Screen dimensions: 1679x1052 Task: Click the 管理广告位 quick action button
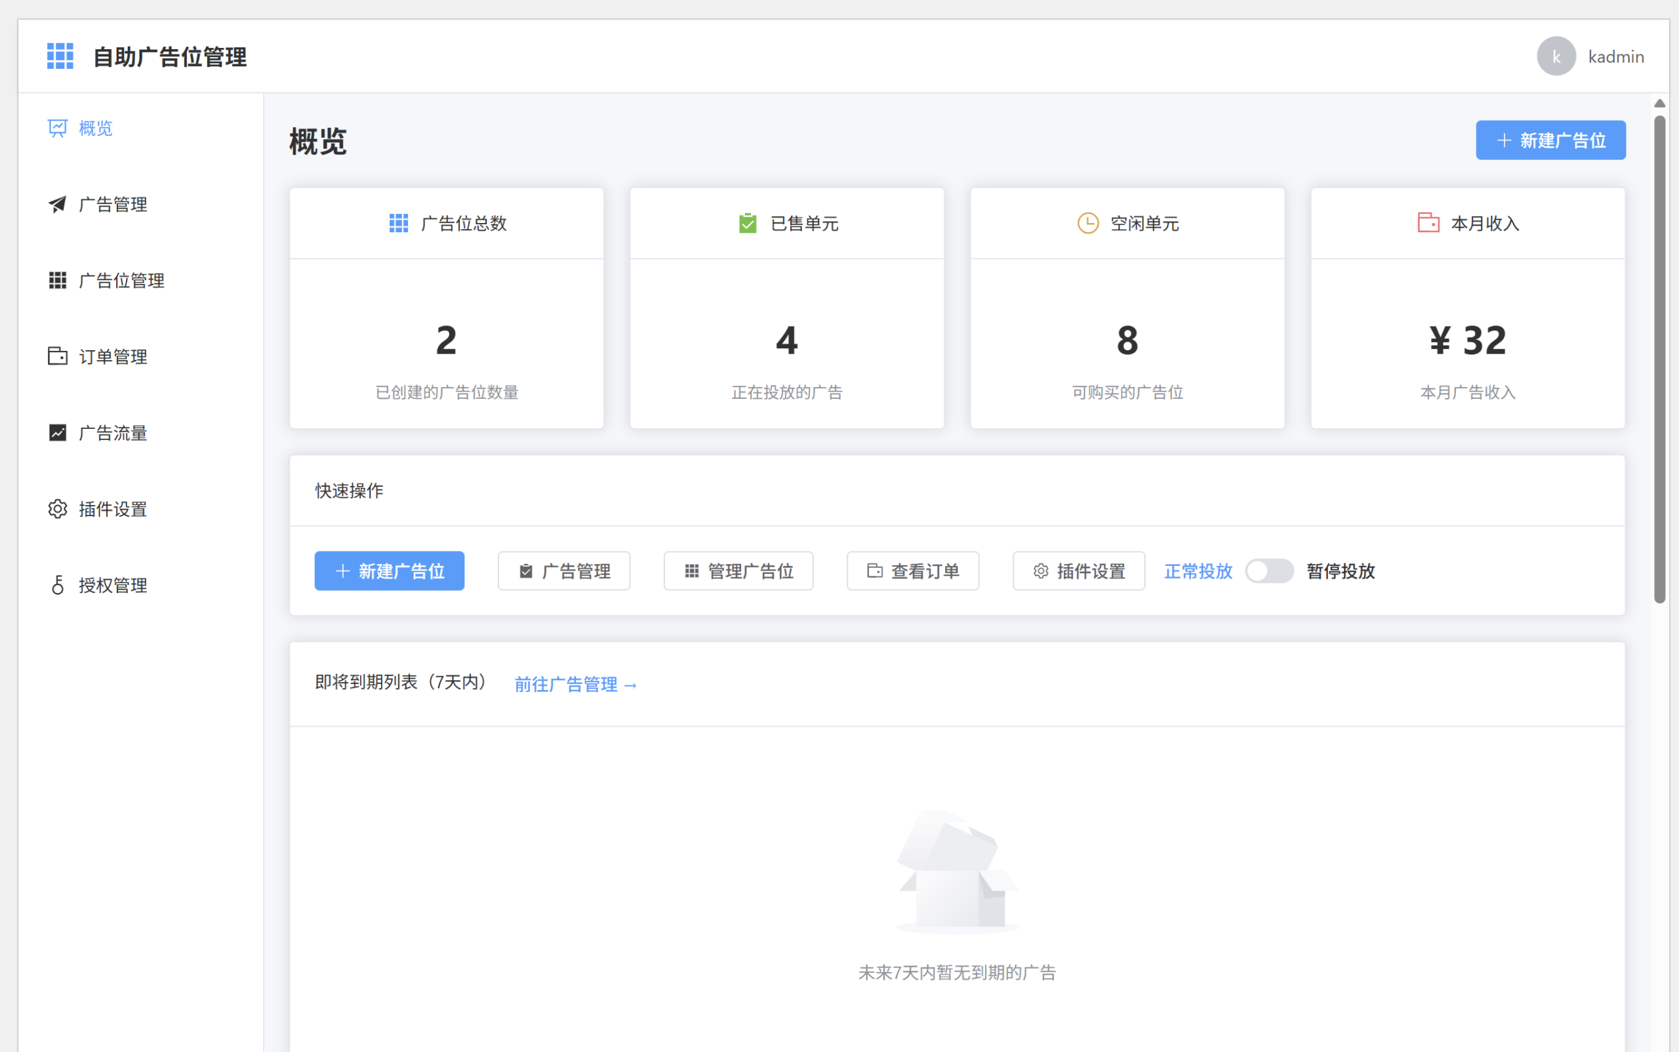click(738, 571)
